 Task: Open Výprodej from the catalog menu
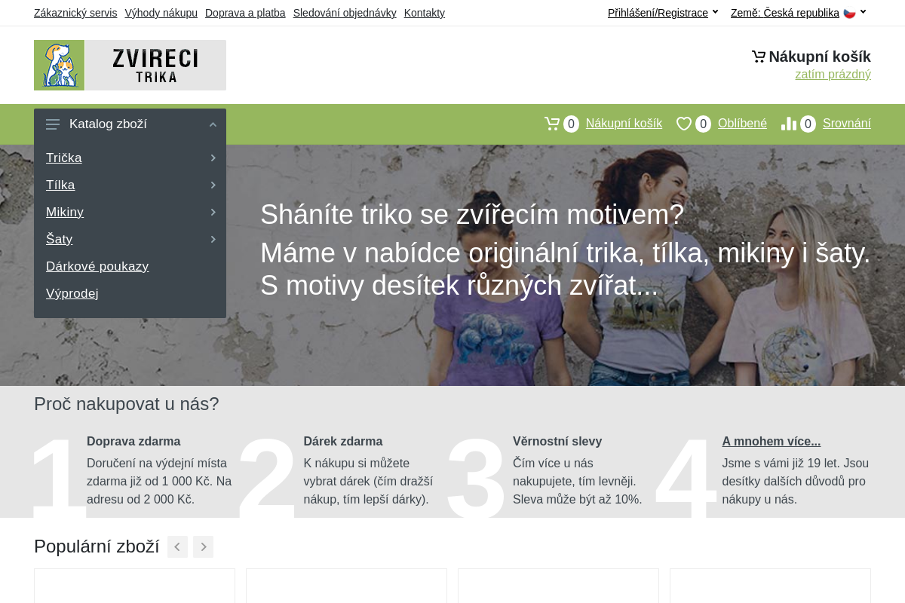(72, 293)
